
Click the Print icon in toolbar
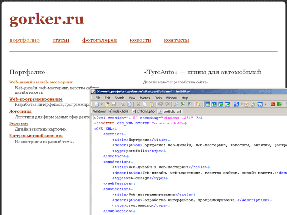point(122,104)
